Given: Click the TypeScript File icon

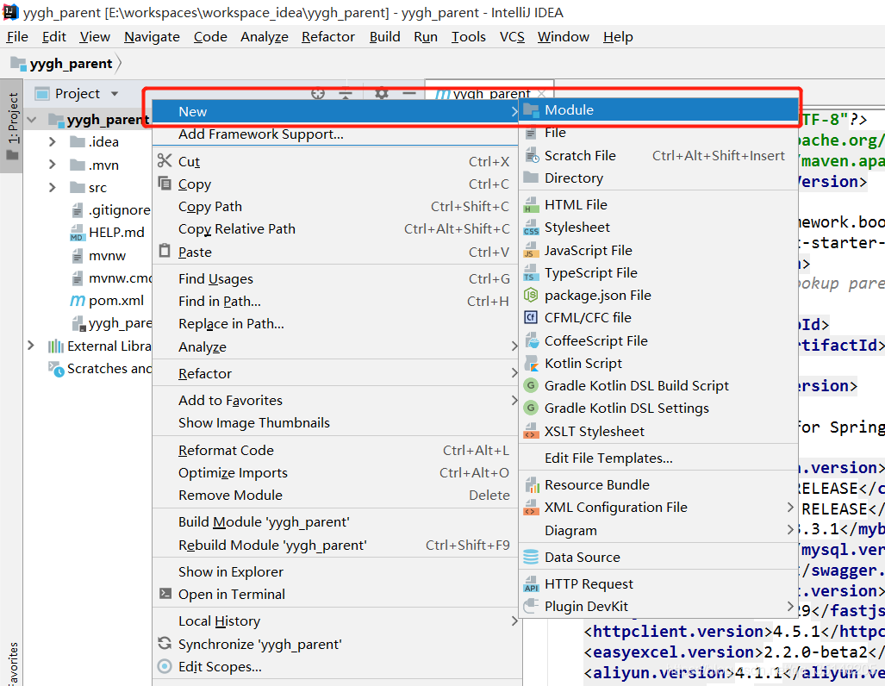Looking at the screenshot, I should click(x=531, y=272).
